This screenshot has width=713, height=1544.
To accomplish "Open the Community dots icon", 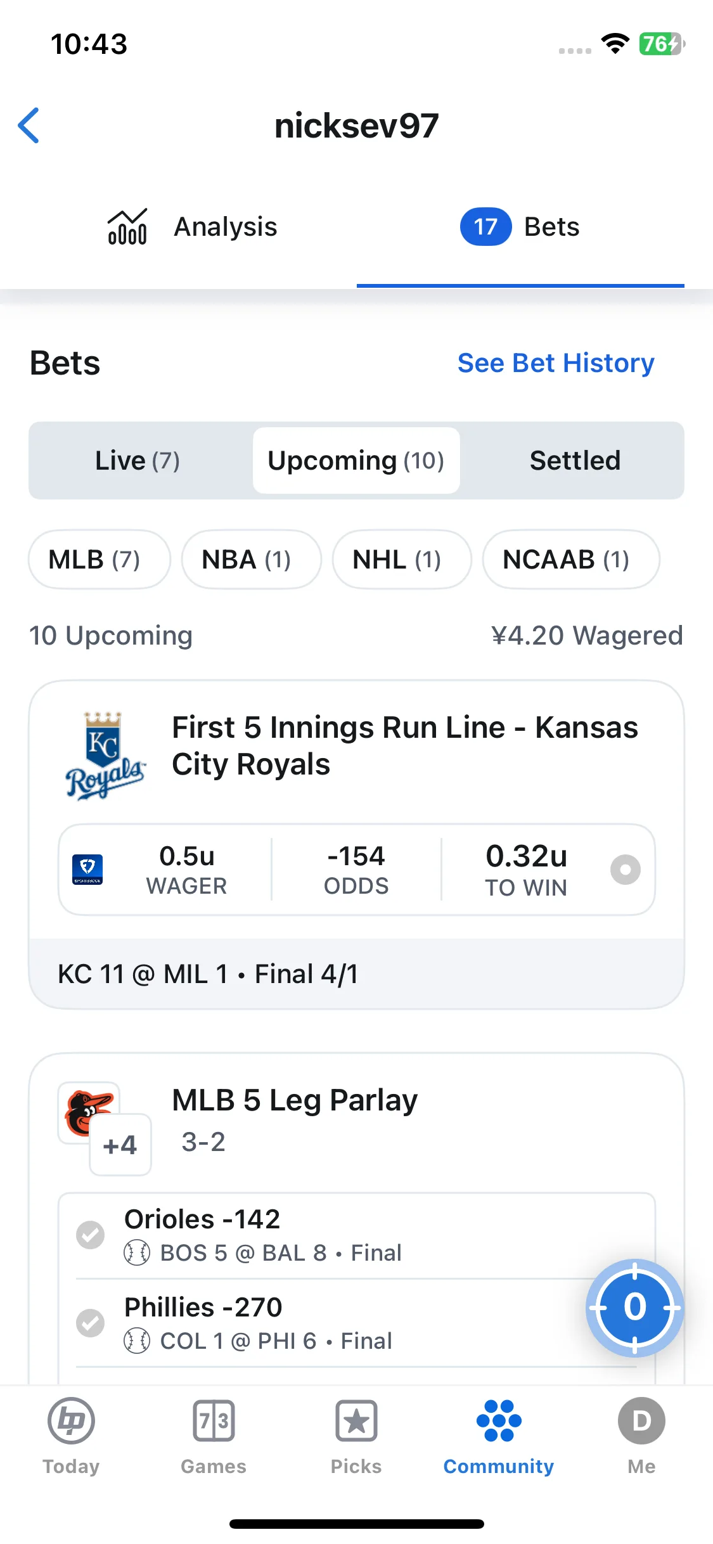I will click(x=499, y=1421).
